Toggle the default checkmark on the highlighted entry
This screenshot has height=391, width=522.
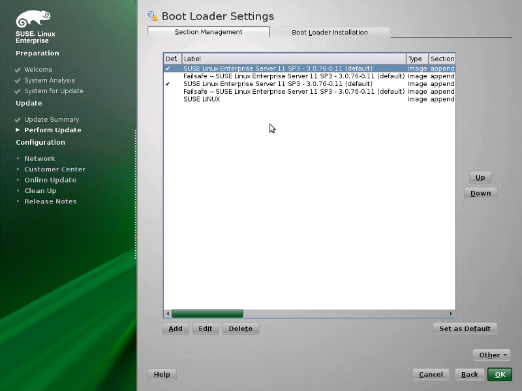171,68
